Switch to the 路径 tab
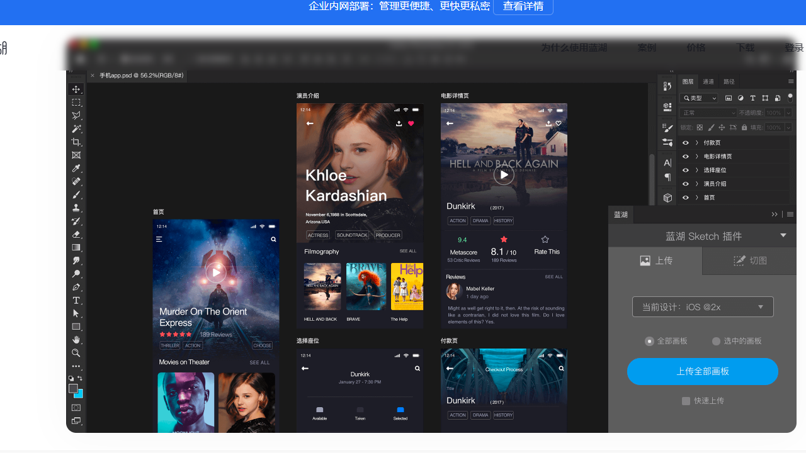 [729, 82]
